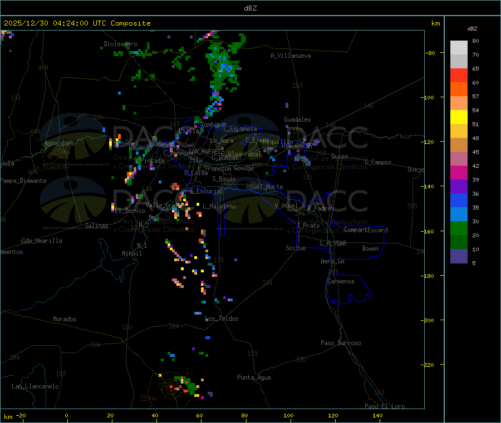Image resolution: width=501 pixels, height=423 pixels.
Task: Click the C_Española location label
Action: point(240,129)
